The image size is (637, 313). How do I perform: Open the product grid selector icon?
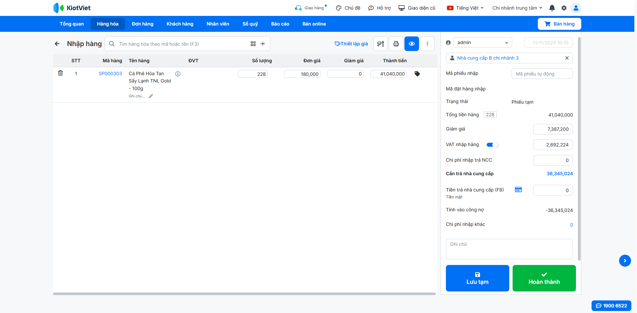pyautogui.click(x=253, y=44)
